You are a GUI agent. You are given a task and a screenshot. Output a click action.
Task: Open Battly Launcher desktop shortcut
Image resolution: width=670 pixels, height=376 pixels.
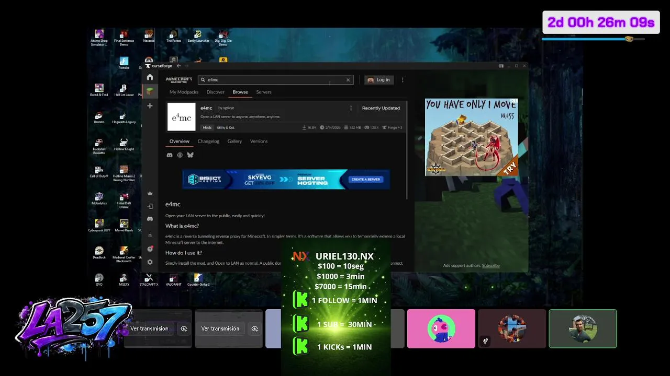198,37
